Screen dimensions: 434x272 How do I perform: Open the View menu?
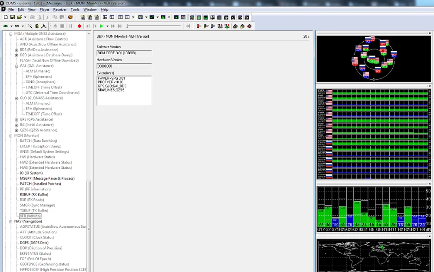[x=32, y=10]
